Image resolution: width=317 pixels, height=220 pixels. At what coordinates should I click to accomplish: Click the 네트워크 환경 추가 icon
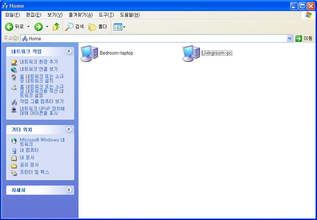pos(14,62)
